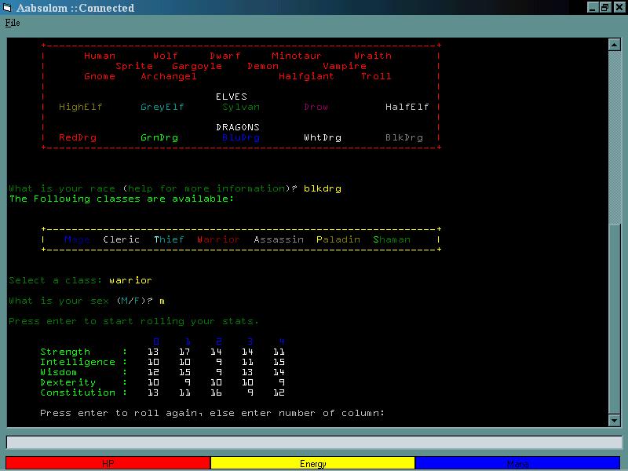The image size is (628, 471).
Task: Open the File menu
Action: [x=13, y=23]
